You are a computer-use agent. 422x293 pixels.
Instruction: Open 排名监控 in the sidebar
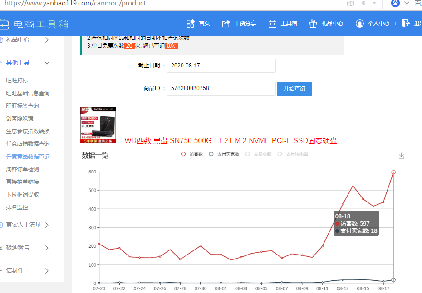(x=17, y=207)
